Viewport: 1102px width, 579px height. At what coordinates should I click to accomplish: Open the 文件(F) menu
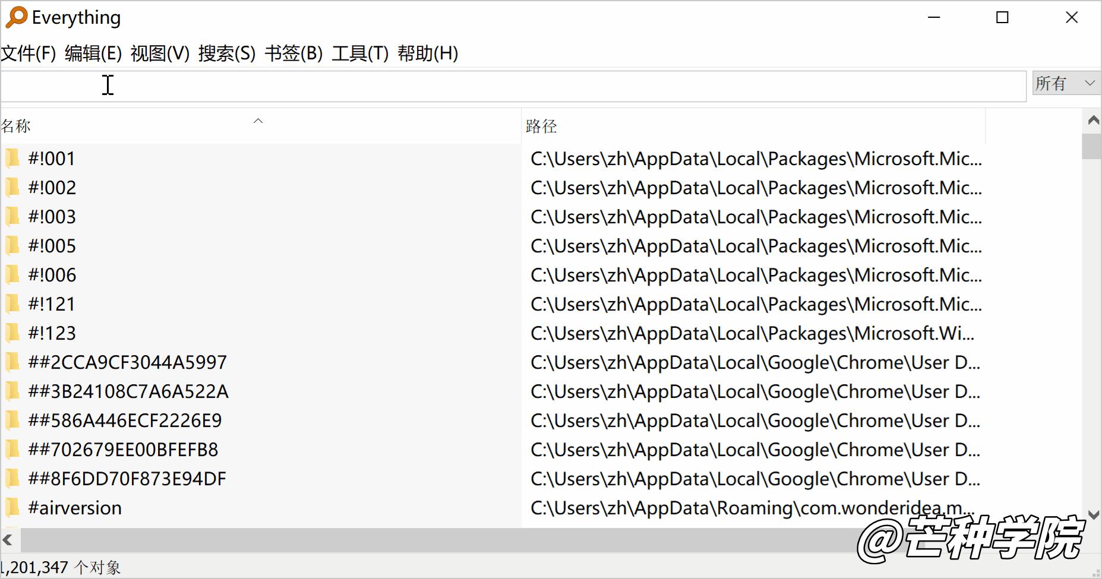coord(28,53)
